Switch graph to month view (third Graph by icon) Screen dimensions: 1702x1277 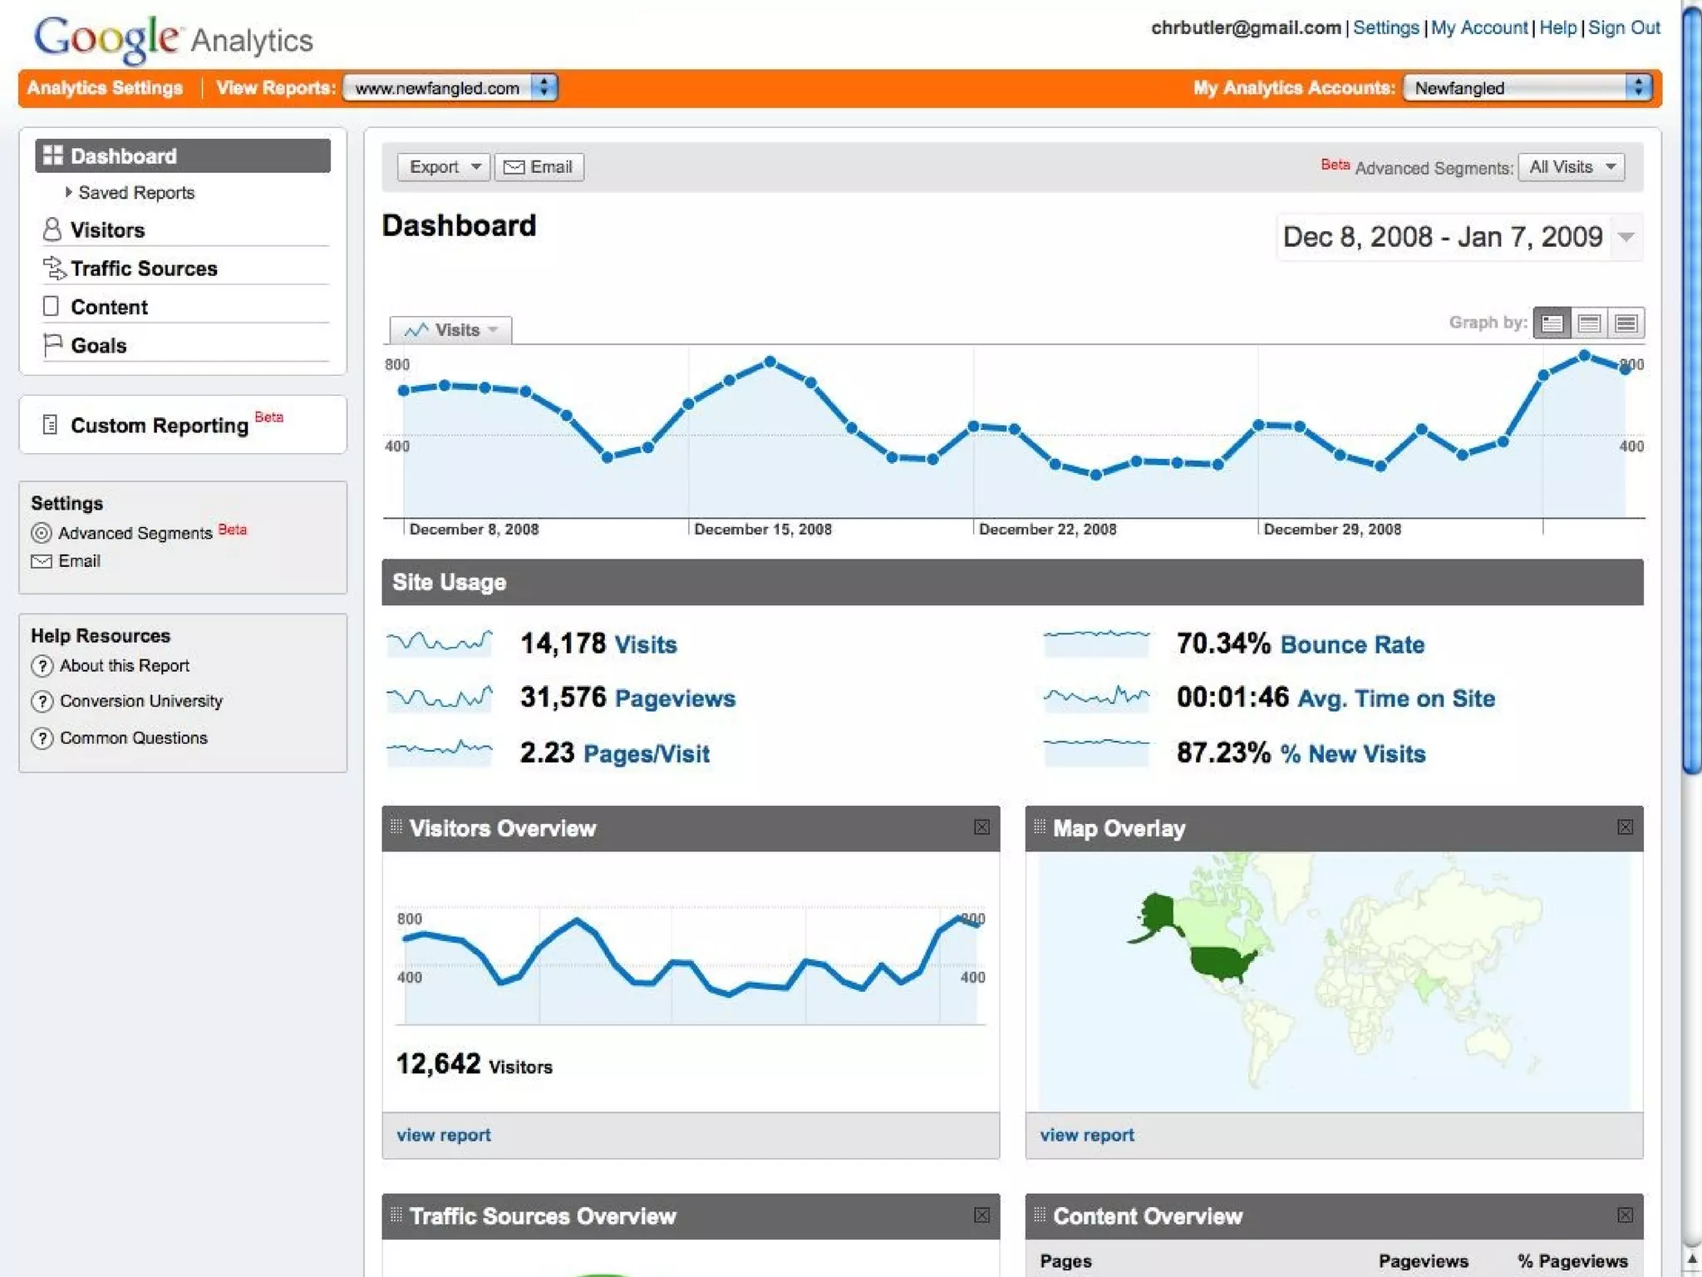click(1626, 323)
